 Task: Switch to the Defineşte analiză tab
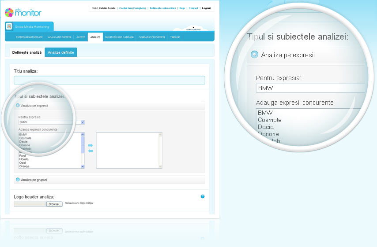click(27, 52)
